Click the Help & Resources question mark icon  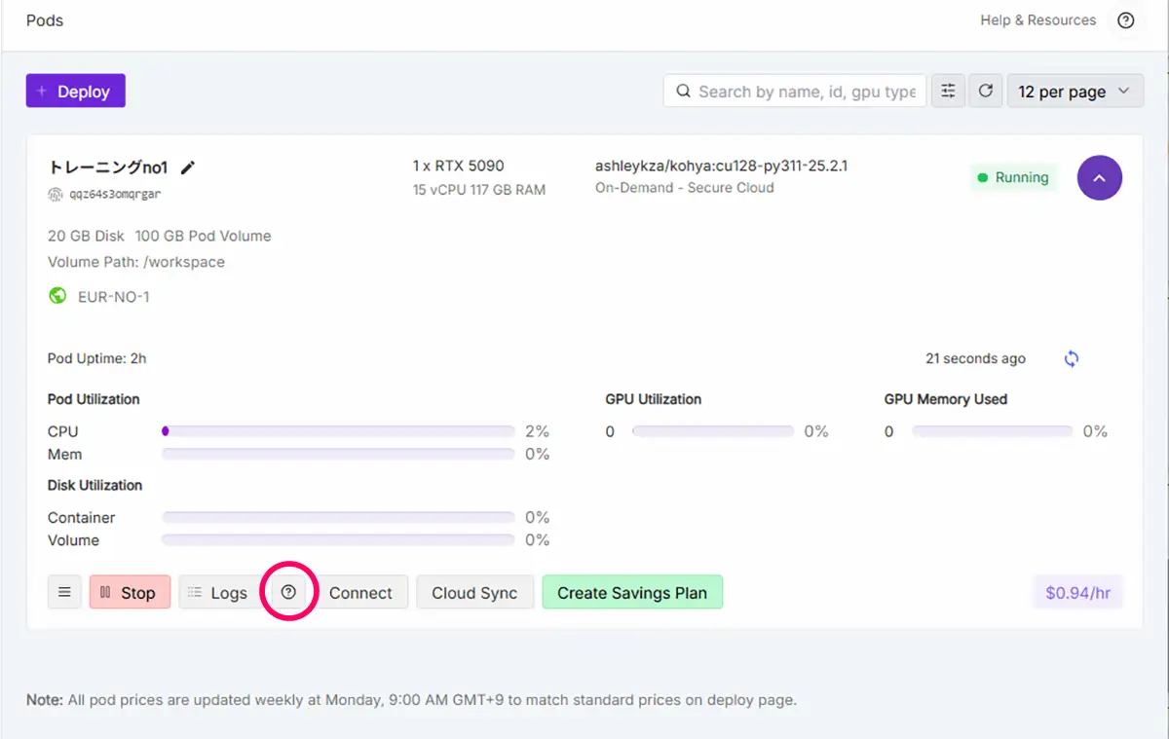[x=1125, y=20]
